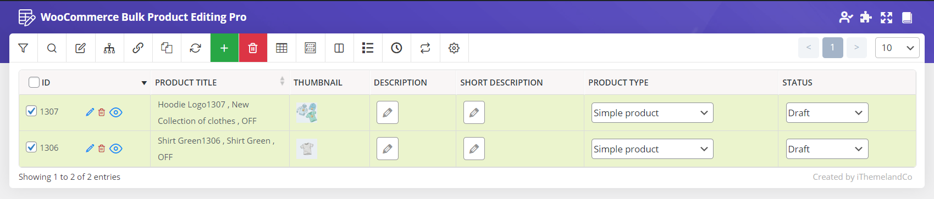Open Status dropdown for Shirt Green row

[827, 149]
